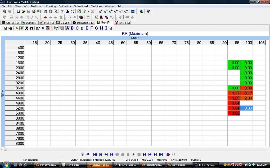Viewport: 270px width, 168px height.
Task: Click the Print icon in toolbar
Action: coord(46,11)
